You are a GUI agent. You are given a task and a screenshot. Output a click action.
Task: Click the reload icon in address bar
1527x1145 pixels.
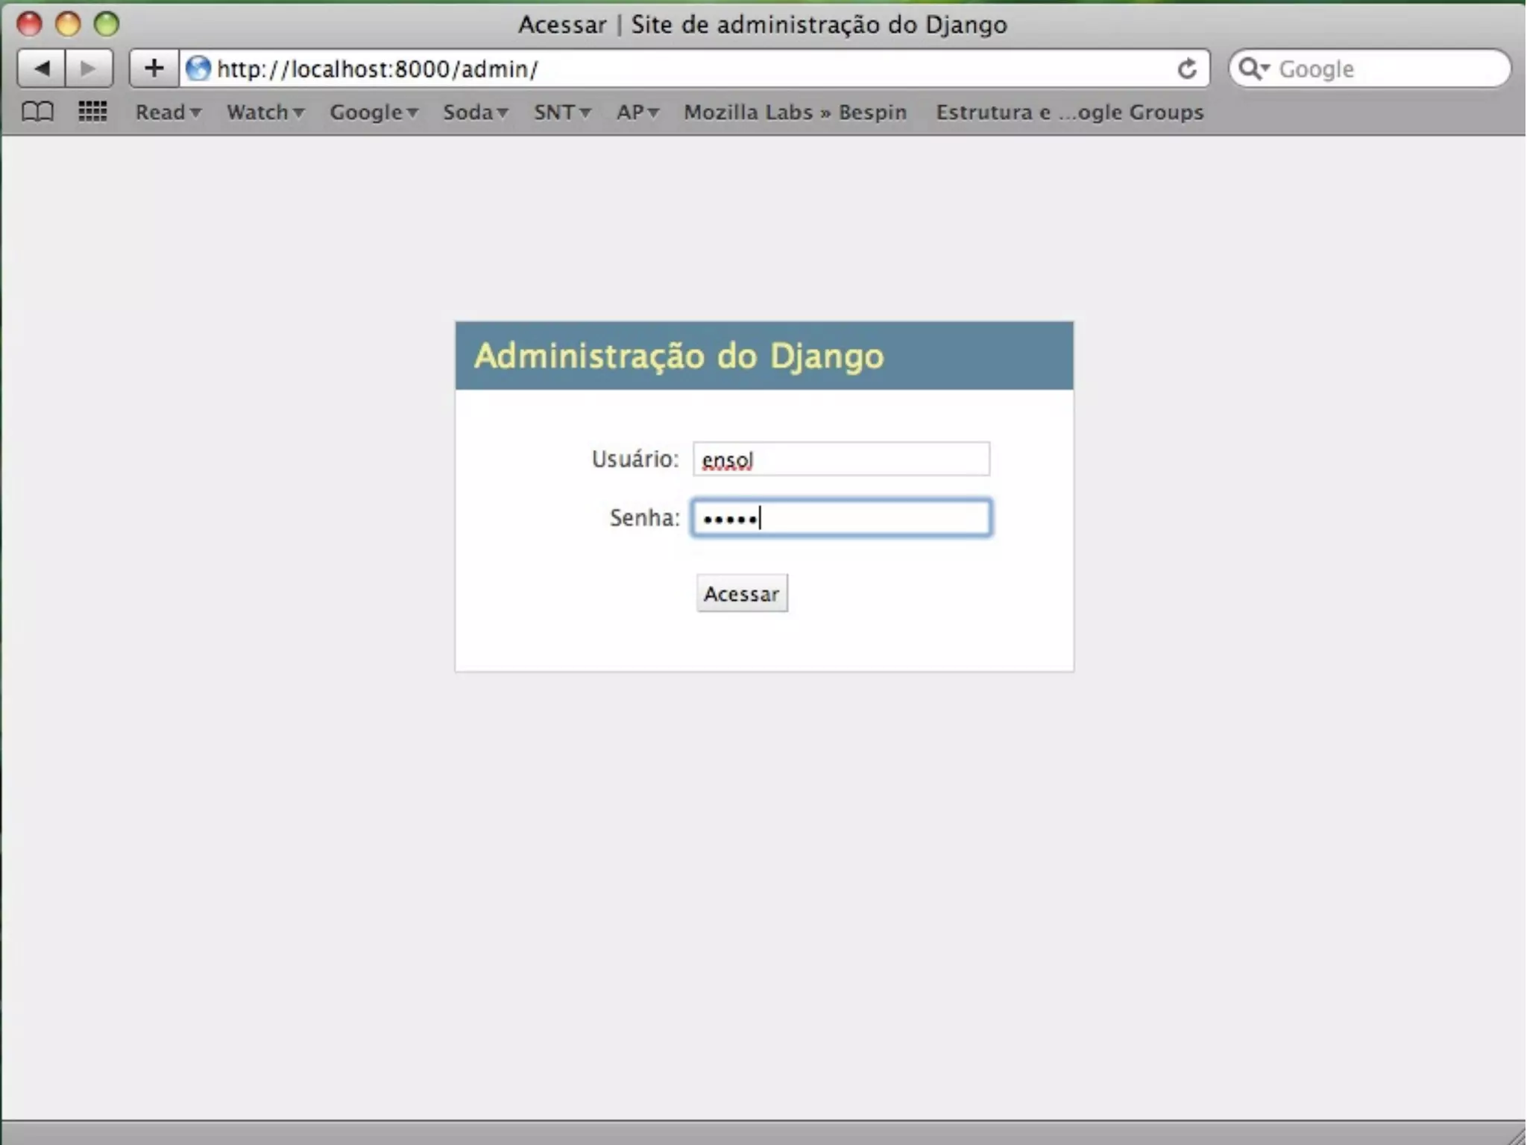[x=1186, y=69]
